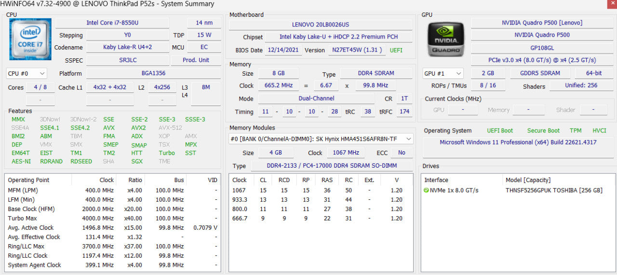Click the GP108GL GPU codename field

(542, 48)
